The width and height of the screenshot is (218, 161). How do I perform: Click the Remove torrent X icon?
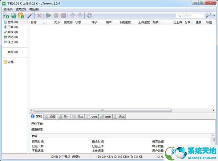39,15
